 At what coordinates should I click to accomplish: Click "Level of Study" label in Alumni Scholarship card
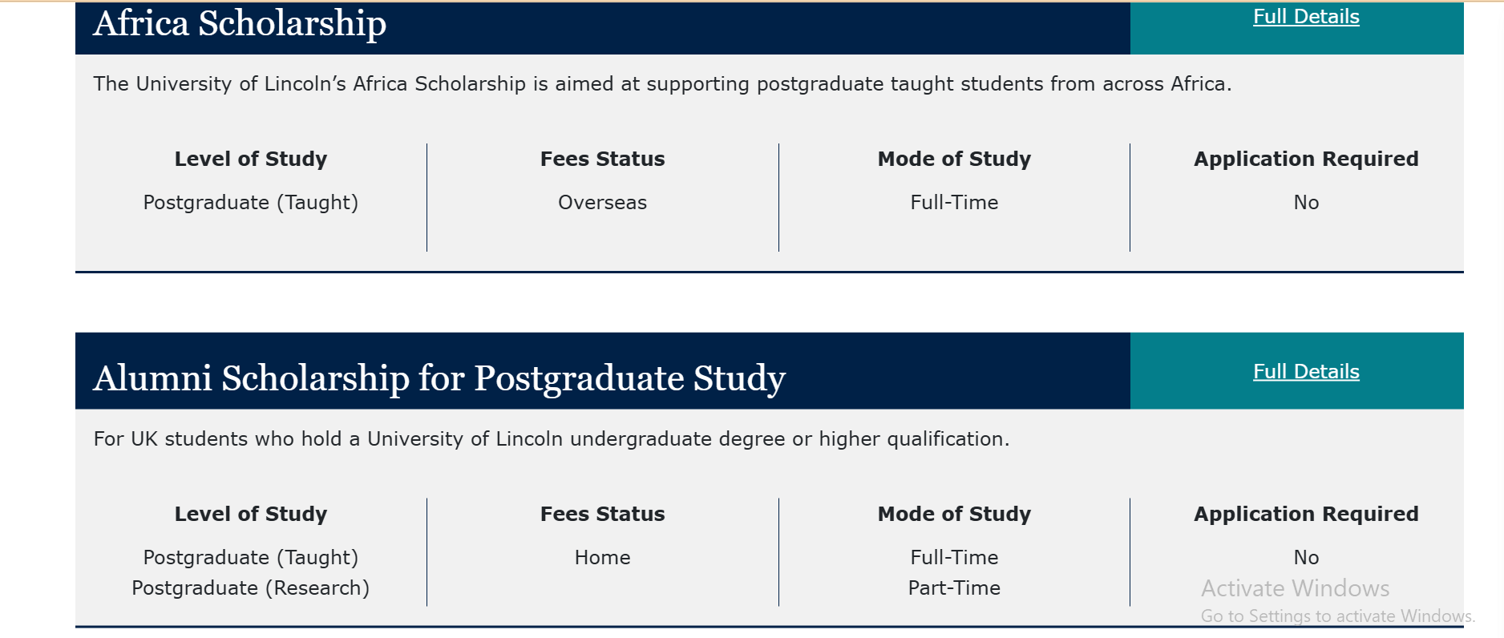(250, 515)
